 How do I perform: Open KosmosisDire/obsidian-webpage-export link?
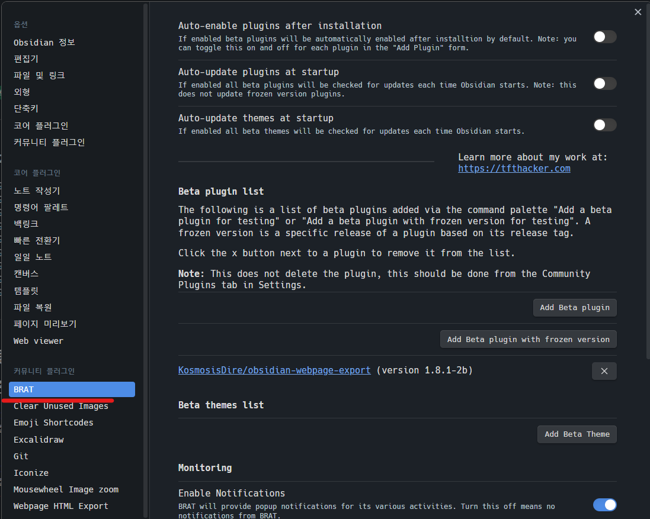click(274, 370)
